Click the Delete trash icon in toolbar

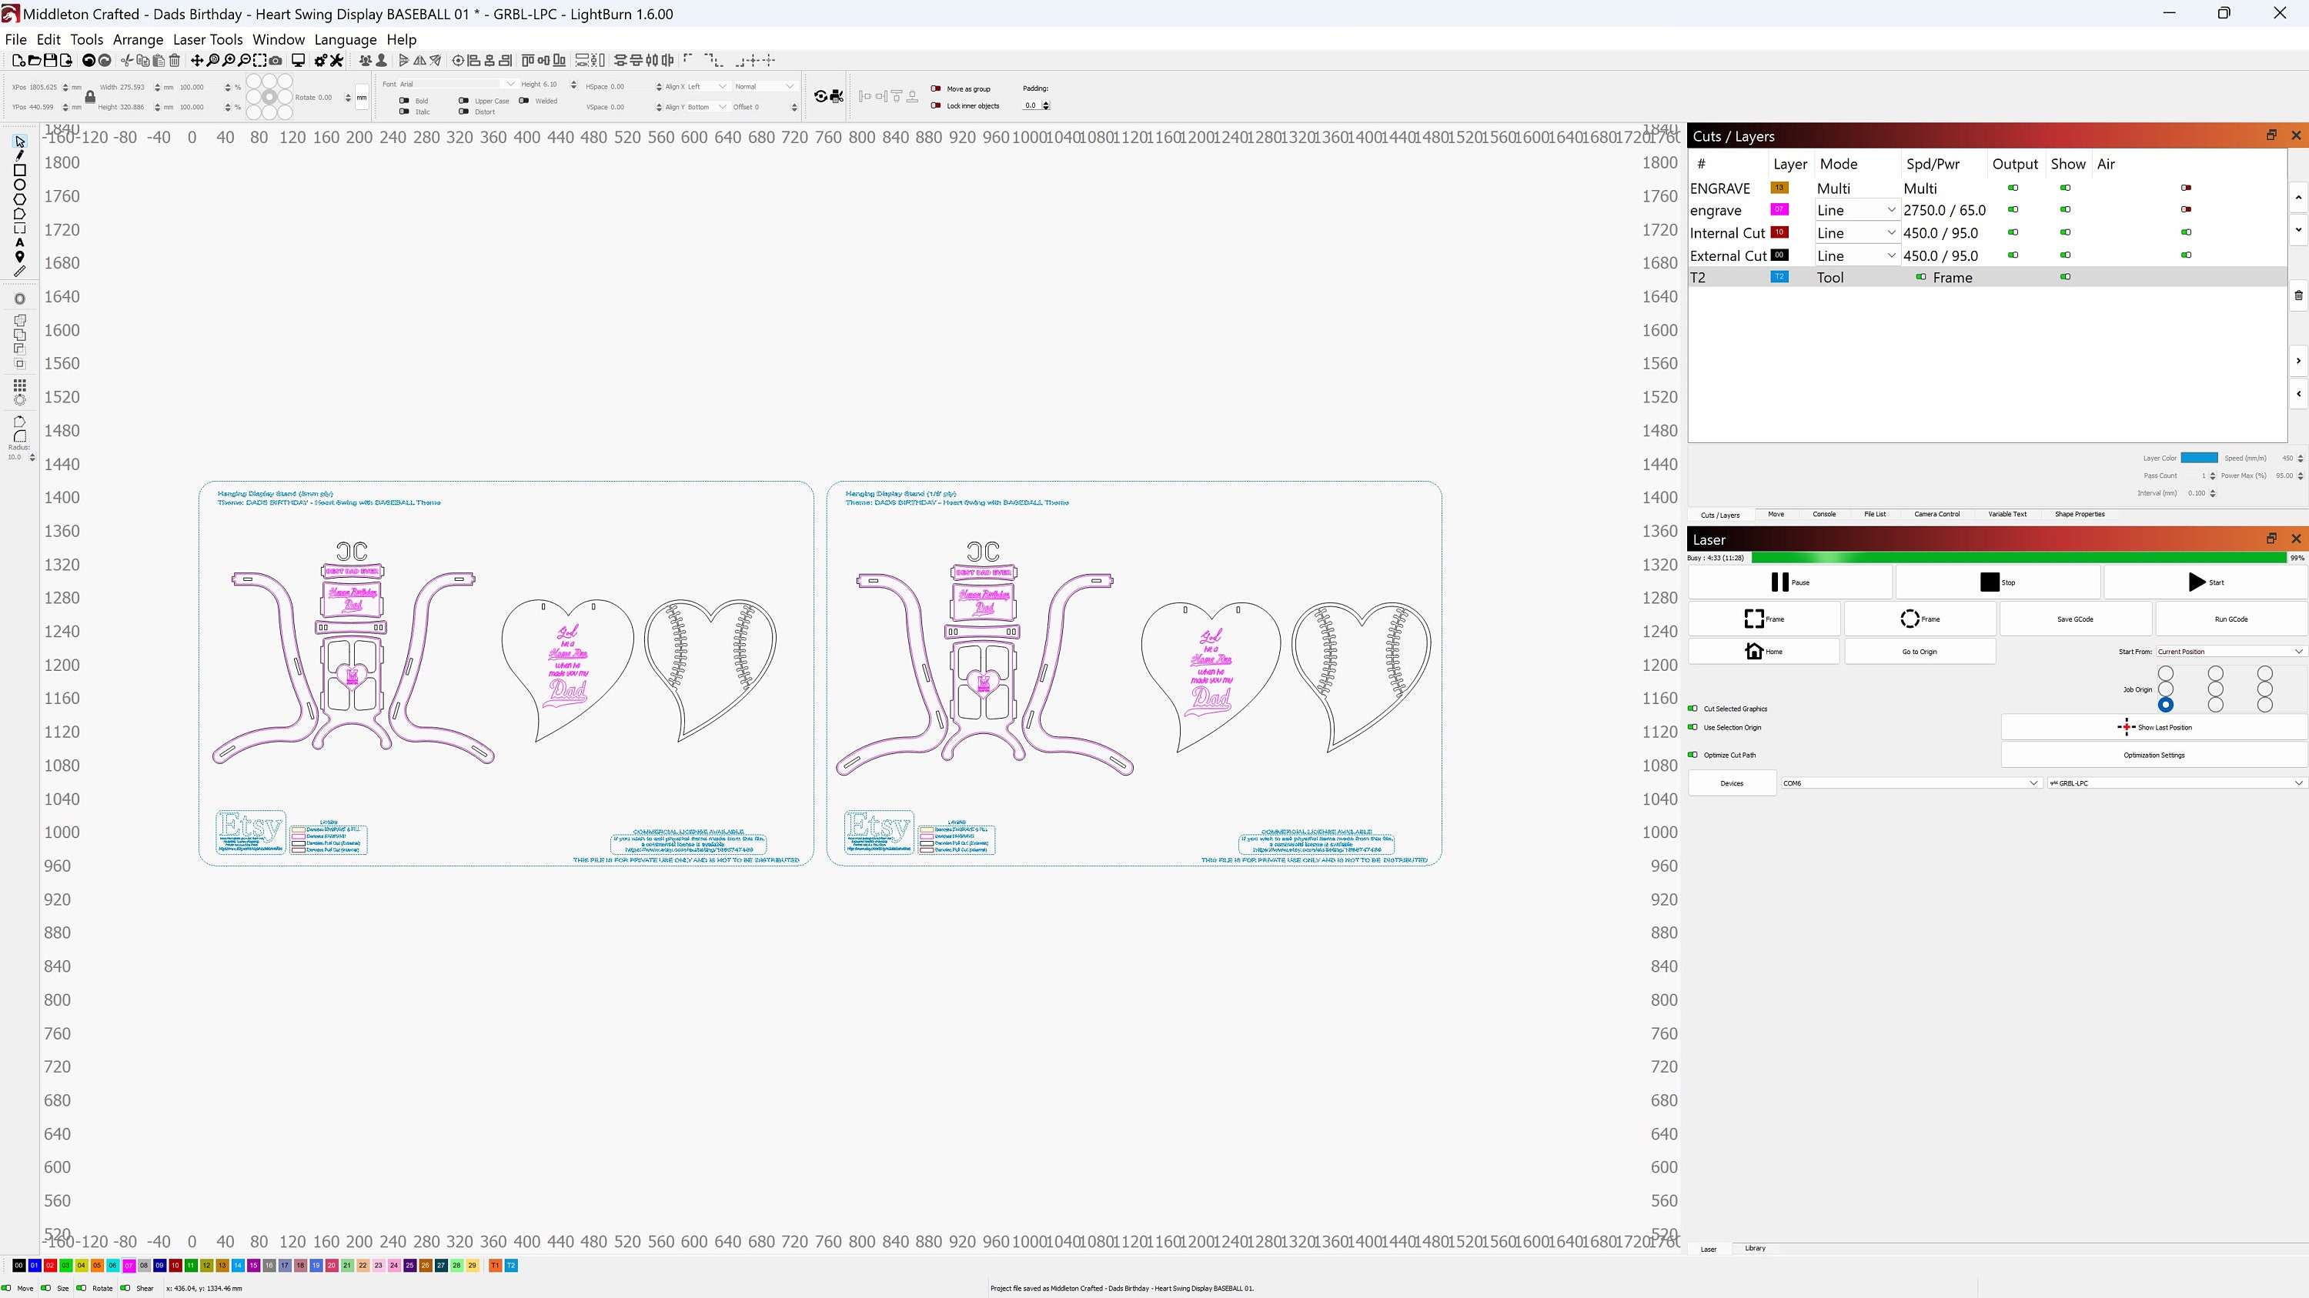click(175, 61)
